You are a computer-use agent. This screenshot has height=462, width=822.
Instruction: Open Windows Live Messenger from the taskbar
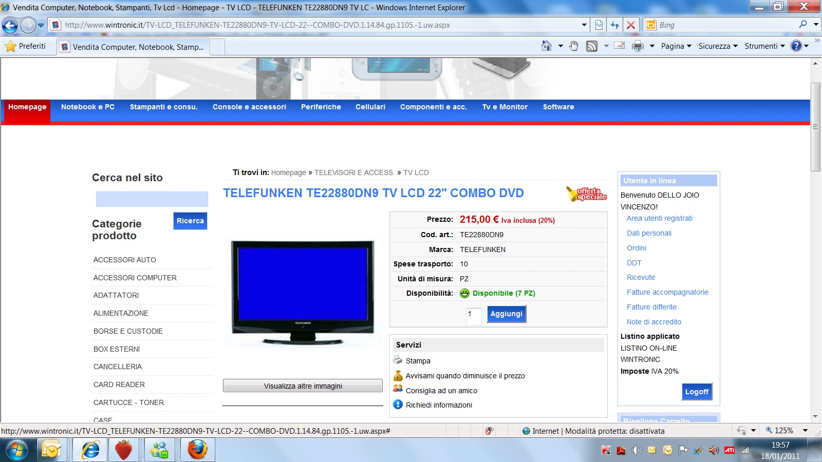pyautogui.click(x=159, y=450)
